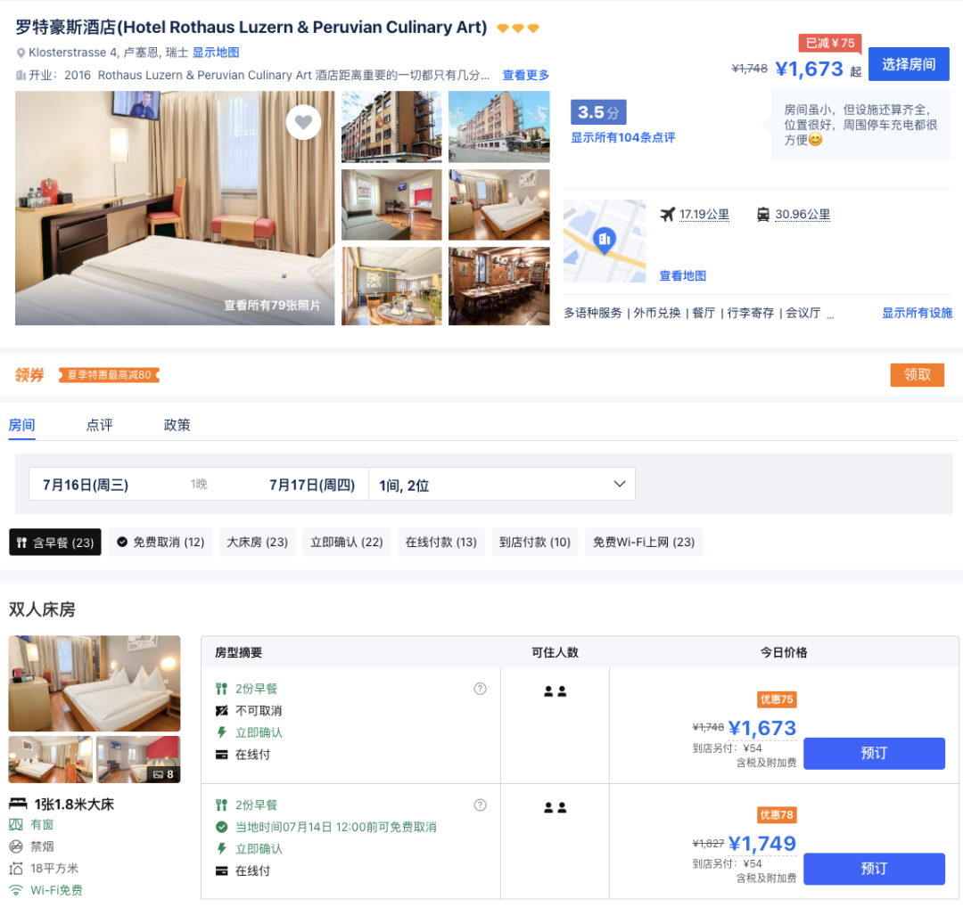
Task: Click the 不可取消 no-cancellation icon
Action: click(222, 711)
